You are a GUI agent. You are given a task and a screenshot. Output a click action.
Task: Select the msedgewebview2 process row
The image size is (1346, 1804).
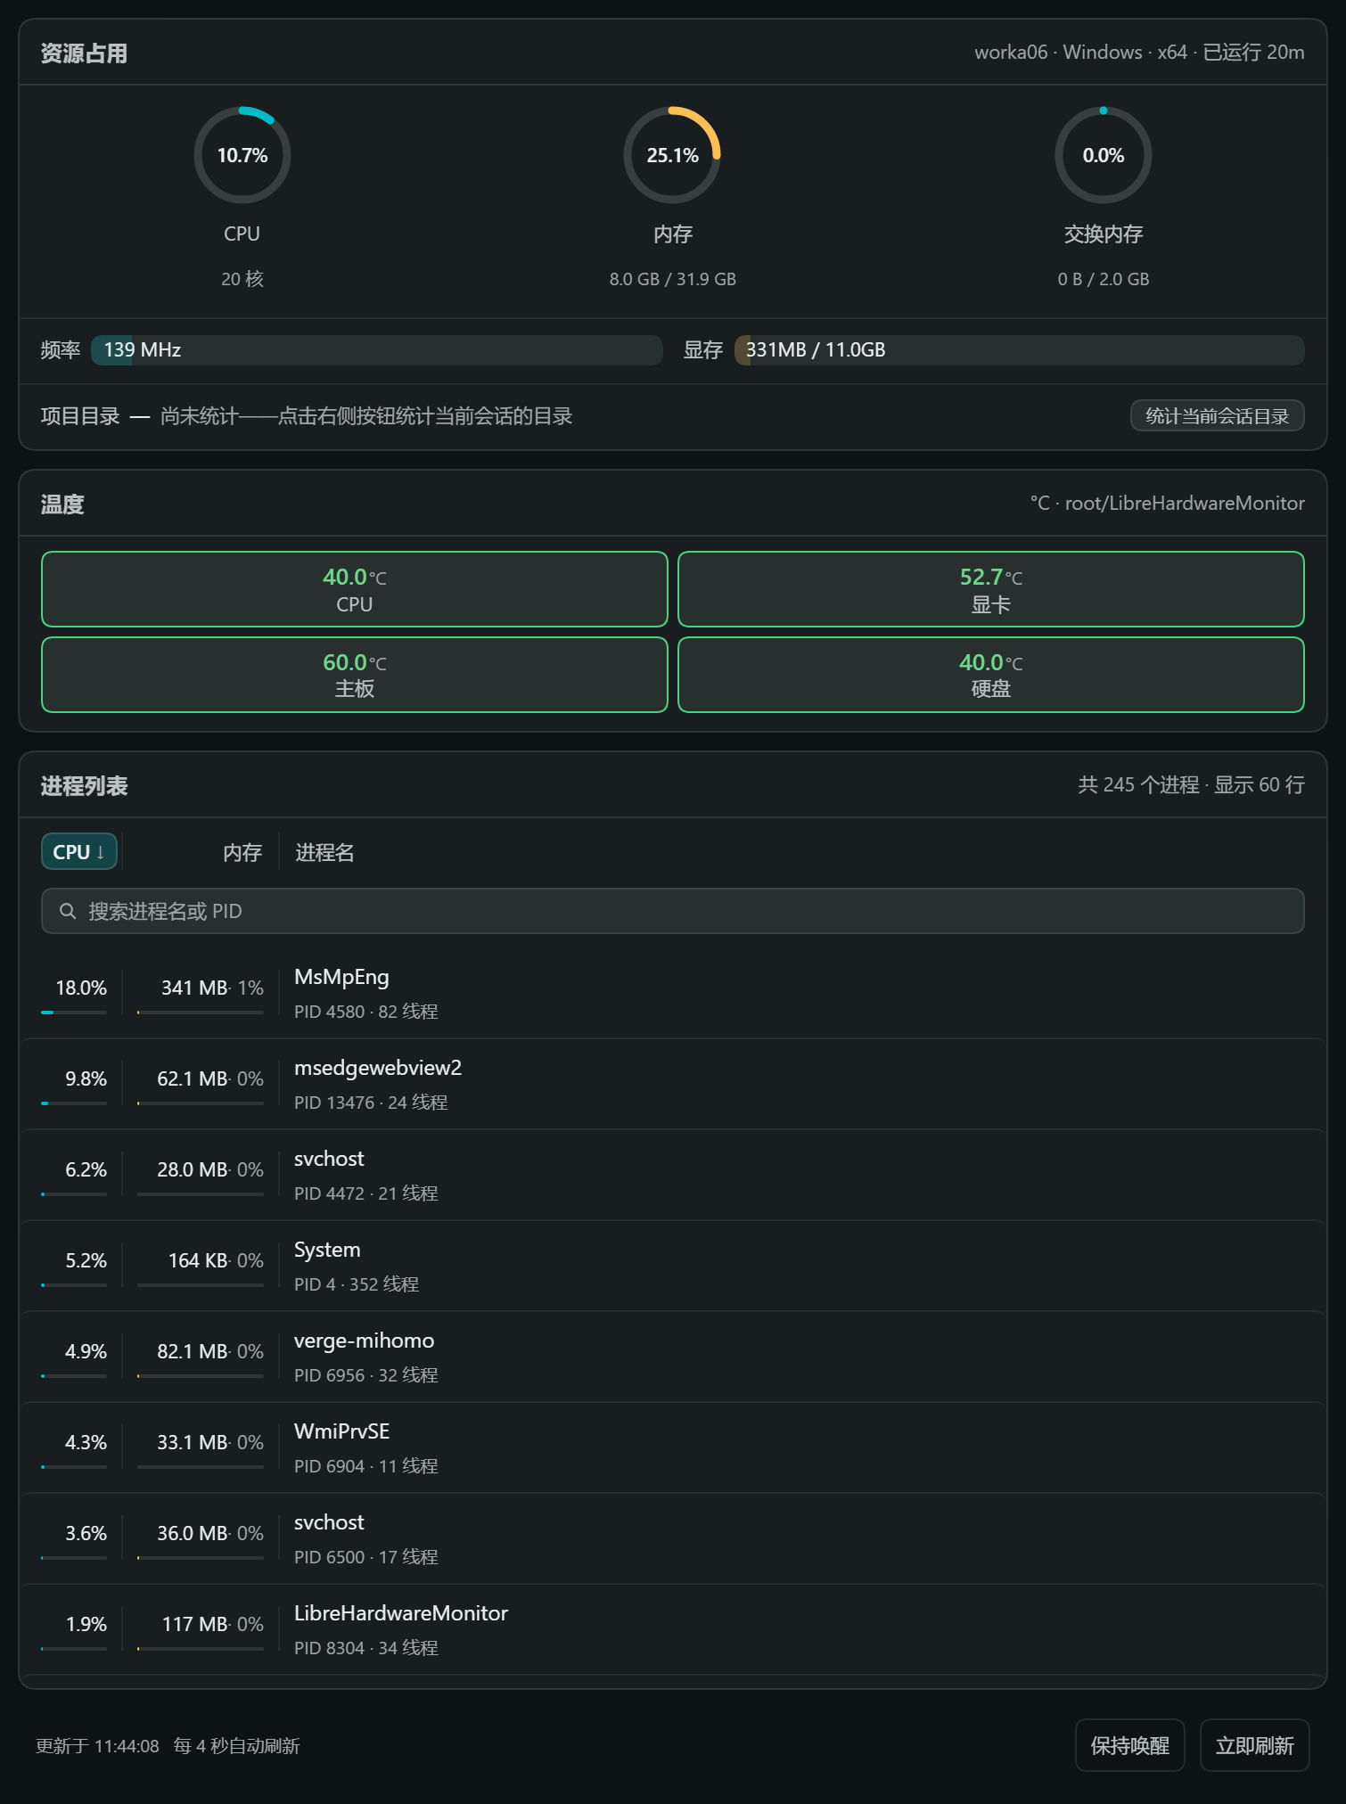click(x=673, y=1085)
